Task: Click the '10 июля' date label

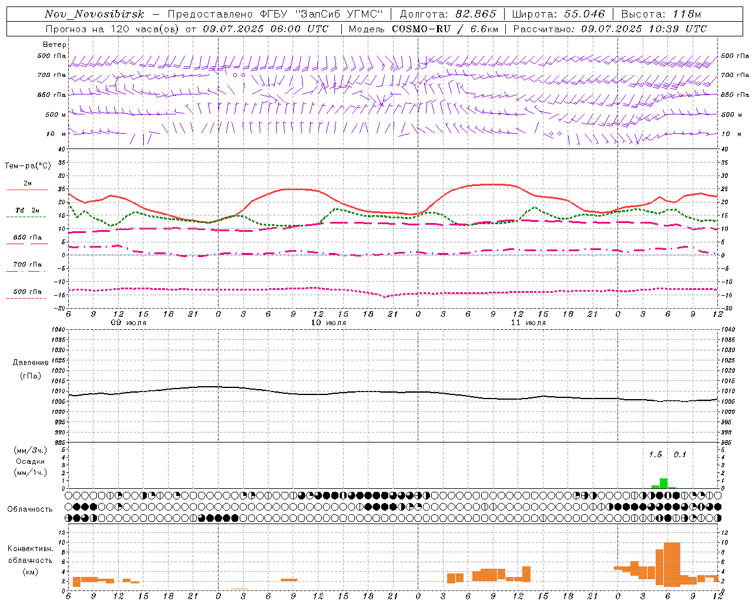Action: tap(328, 322)
